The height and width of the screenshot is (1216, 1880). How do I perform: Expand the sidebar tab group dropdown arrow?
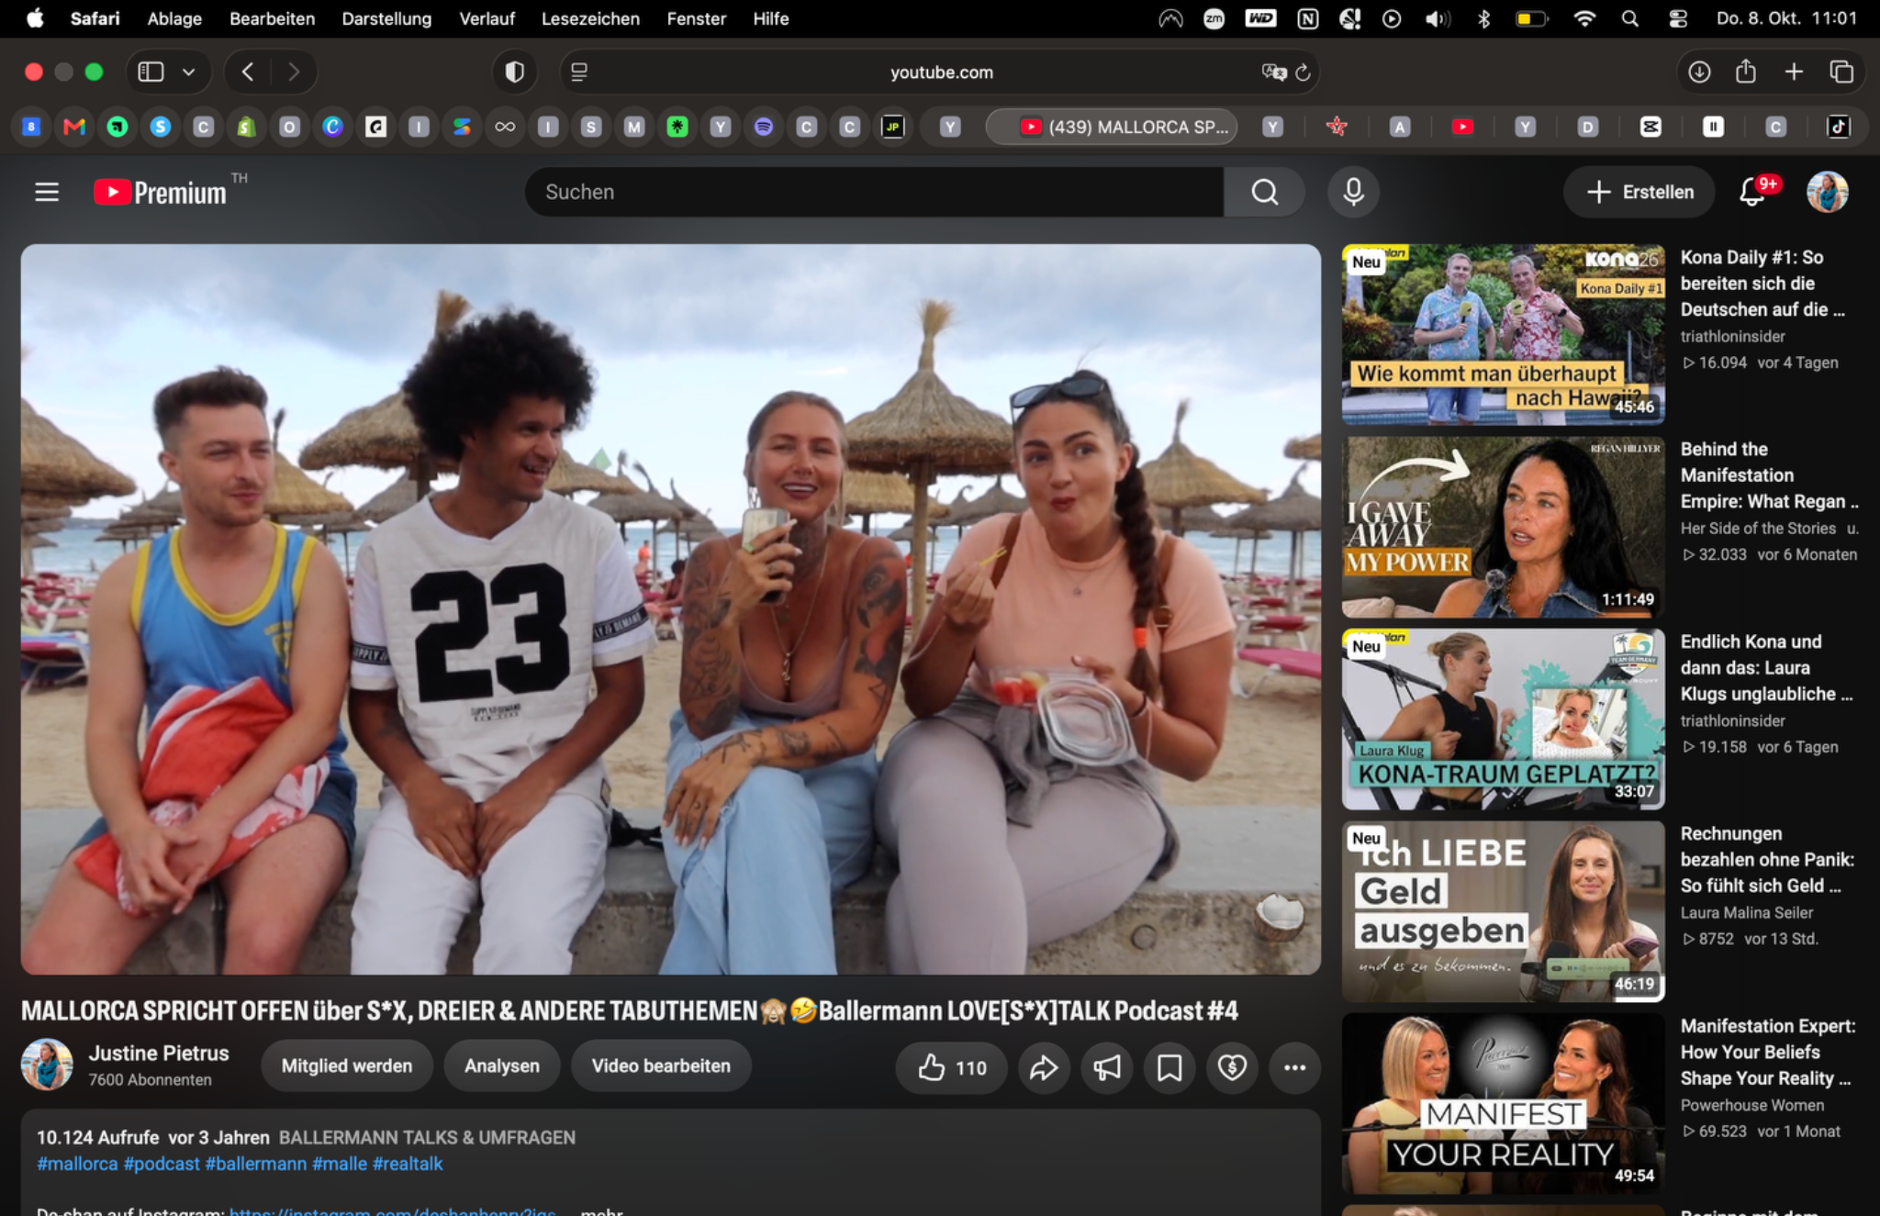pyautogui.click(x=188, y=72)
